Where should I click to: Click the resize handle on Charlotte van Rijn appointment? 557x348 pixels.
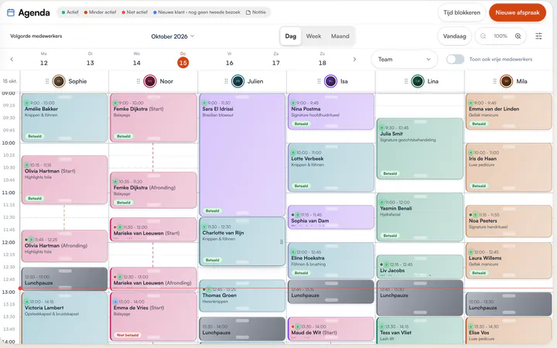[282, 242]
